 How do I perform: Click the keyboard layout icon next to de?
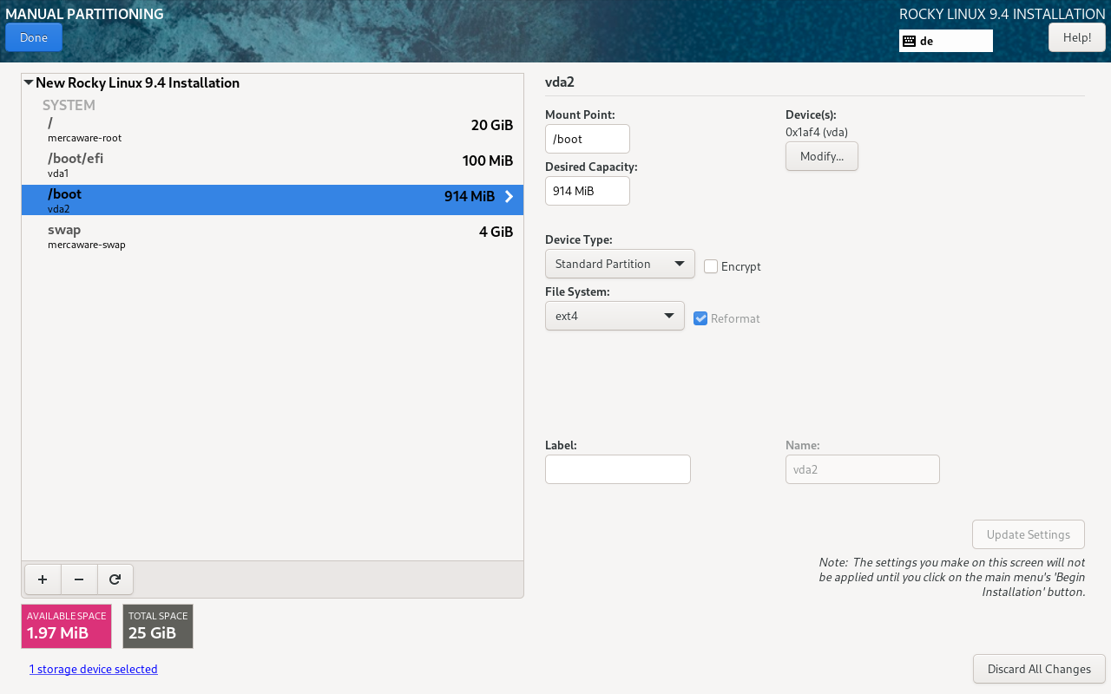(x=909, y=41)
